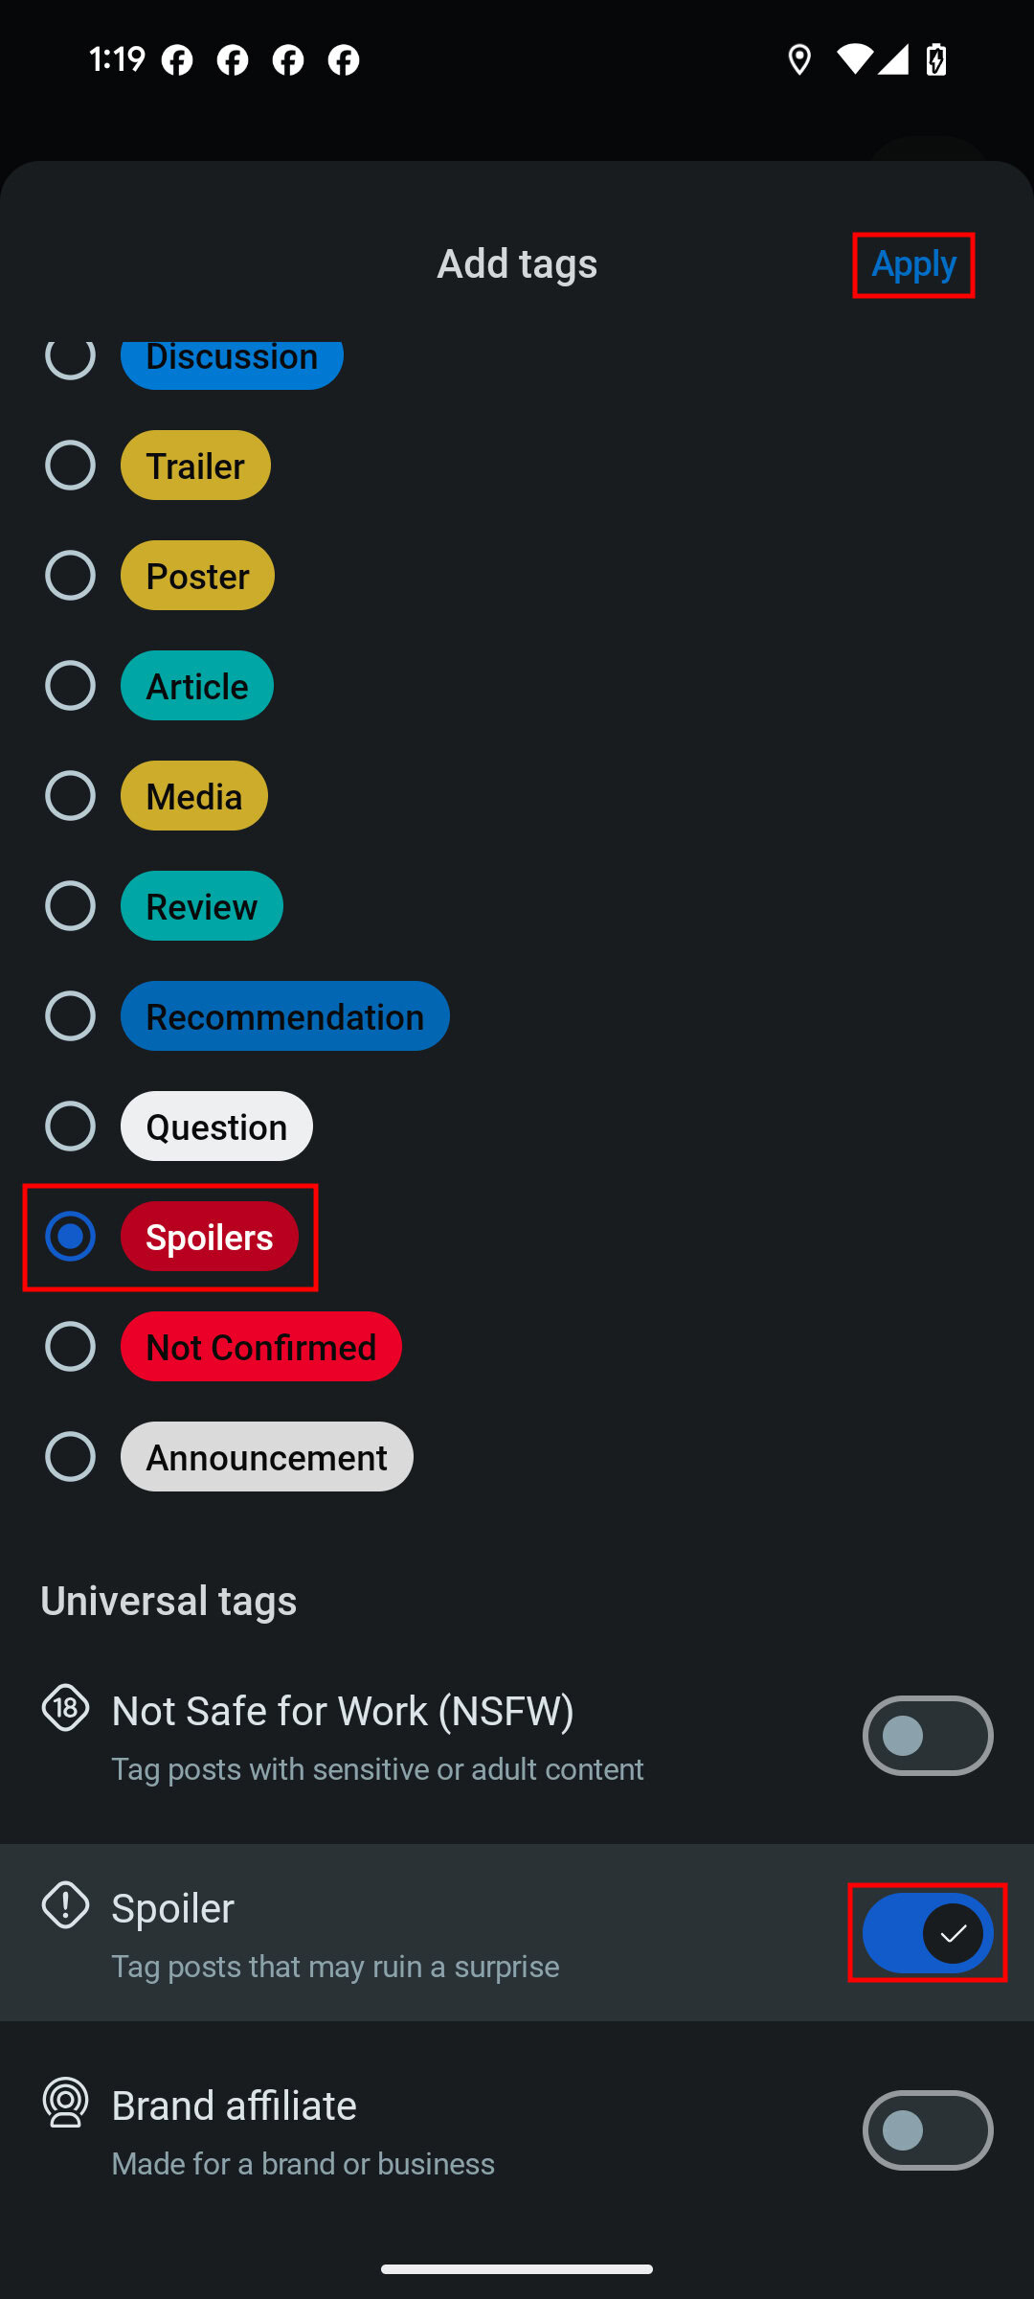
Task: Enable the Brand affiliate toggle
Action: 927,2130
